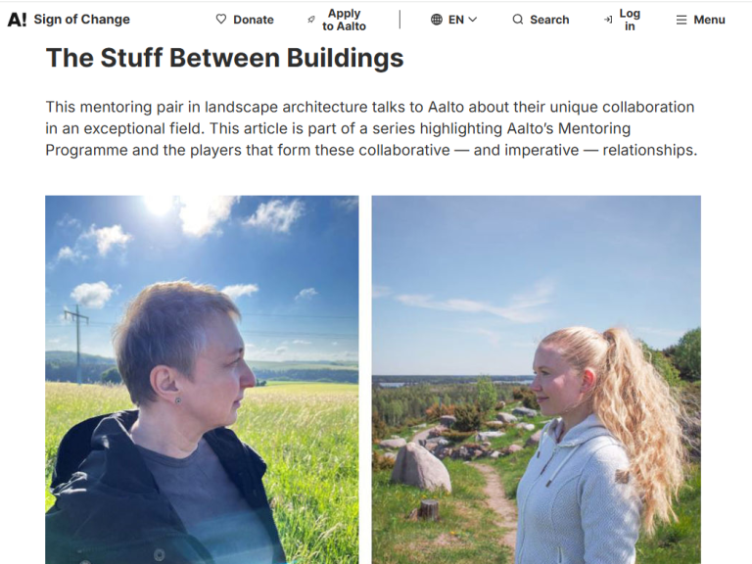Click the globe language icon

[437, 20]
